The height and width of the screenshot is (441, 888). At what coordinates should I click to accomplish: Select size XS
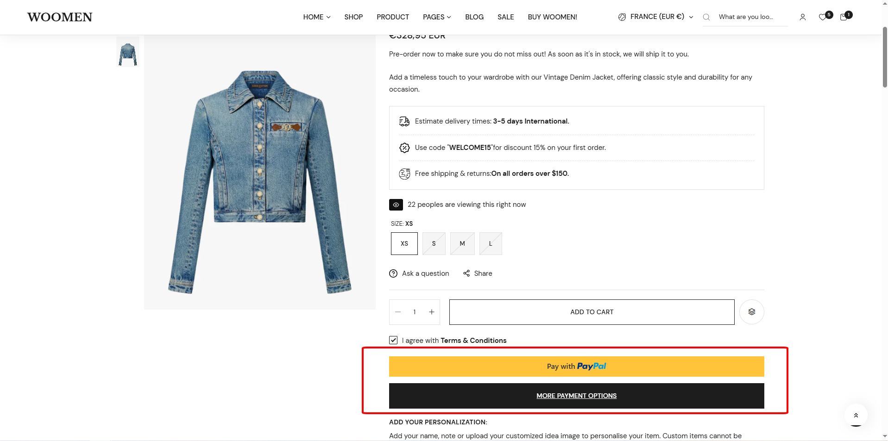pos(404,243)
